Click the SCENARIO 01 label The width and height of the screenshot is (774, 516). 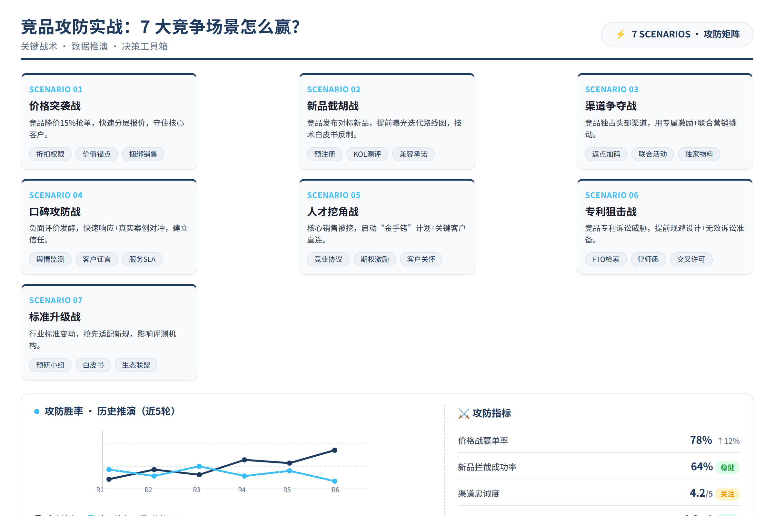tap(56, 90)
